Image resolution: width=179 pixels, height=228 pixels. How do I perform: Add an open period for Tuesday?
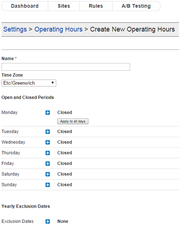(47, 132)
